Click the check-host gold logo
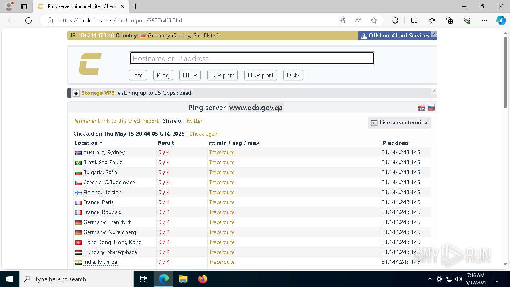 pyautogui.click(x=90, y=63)
